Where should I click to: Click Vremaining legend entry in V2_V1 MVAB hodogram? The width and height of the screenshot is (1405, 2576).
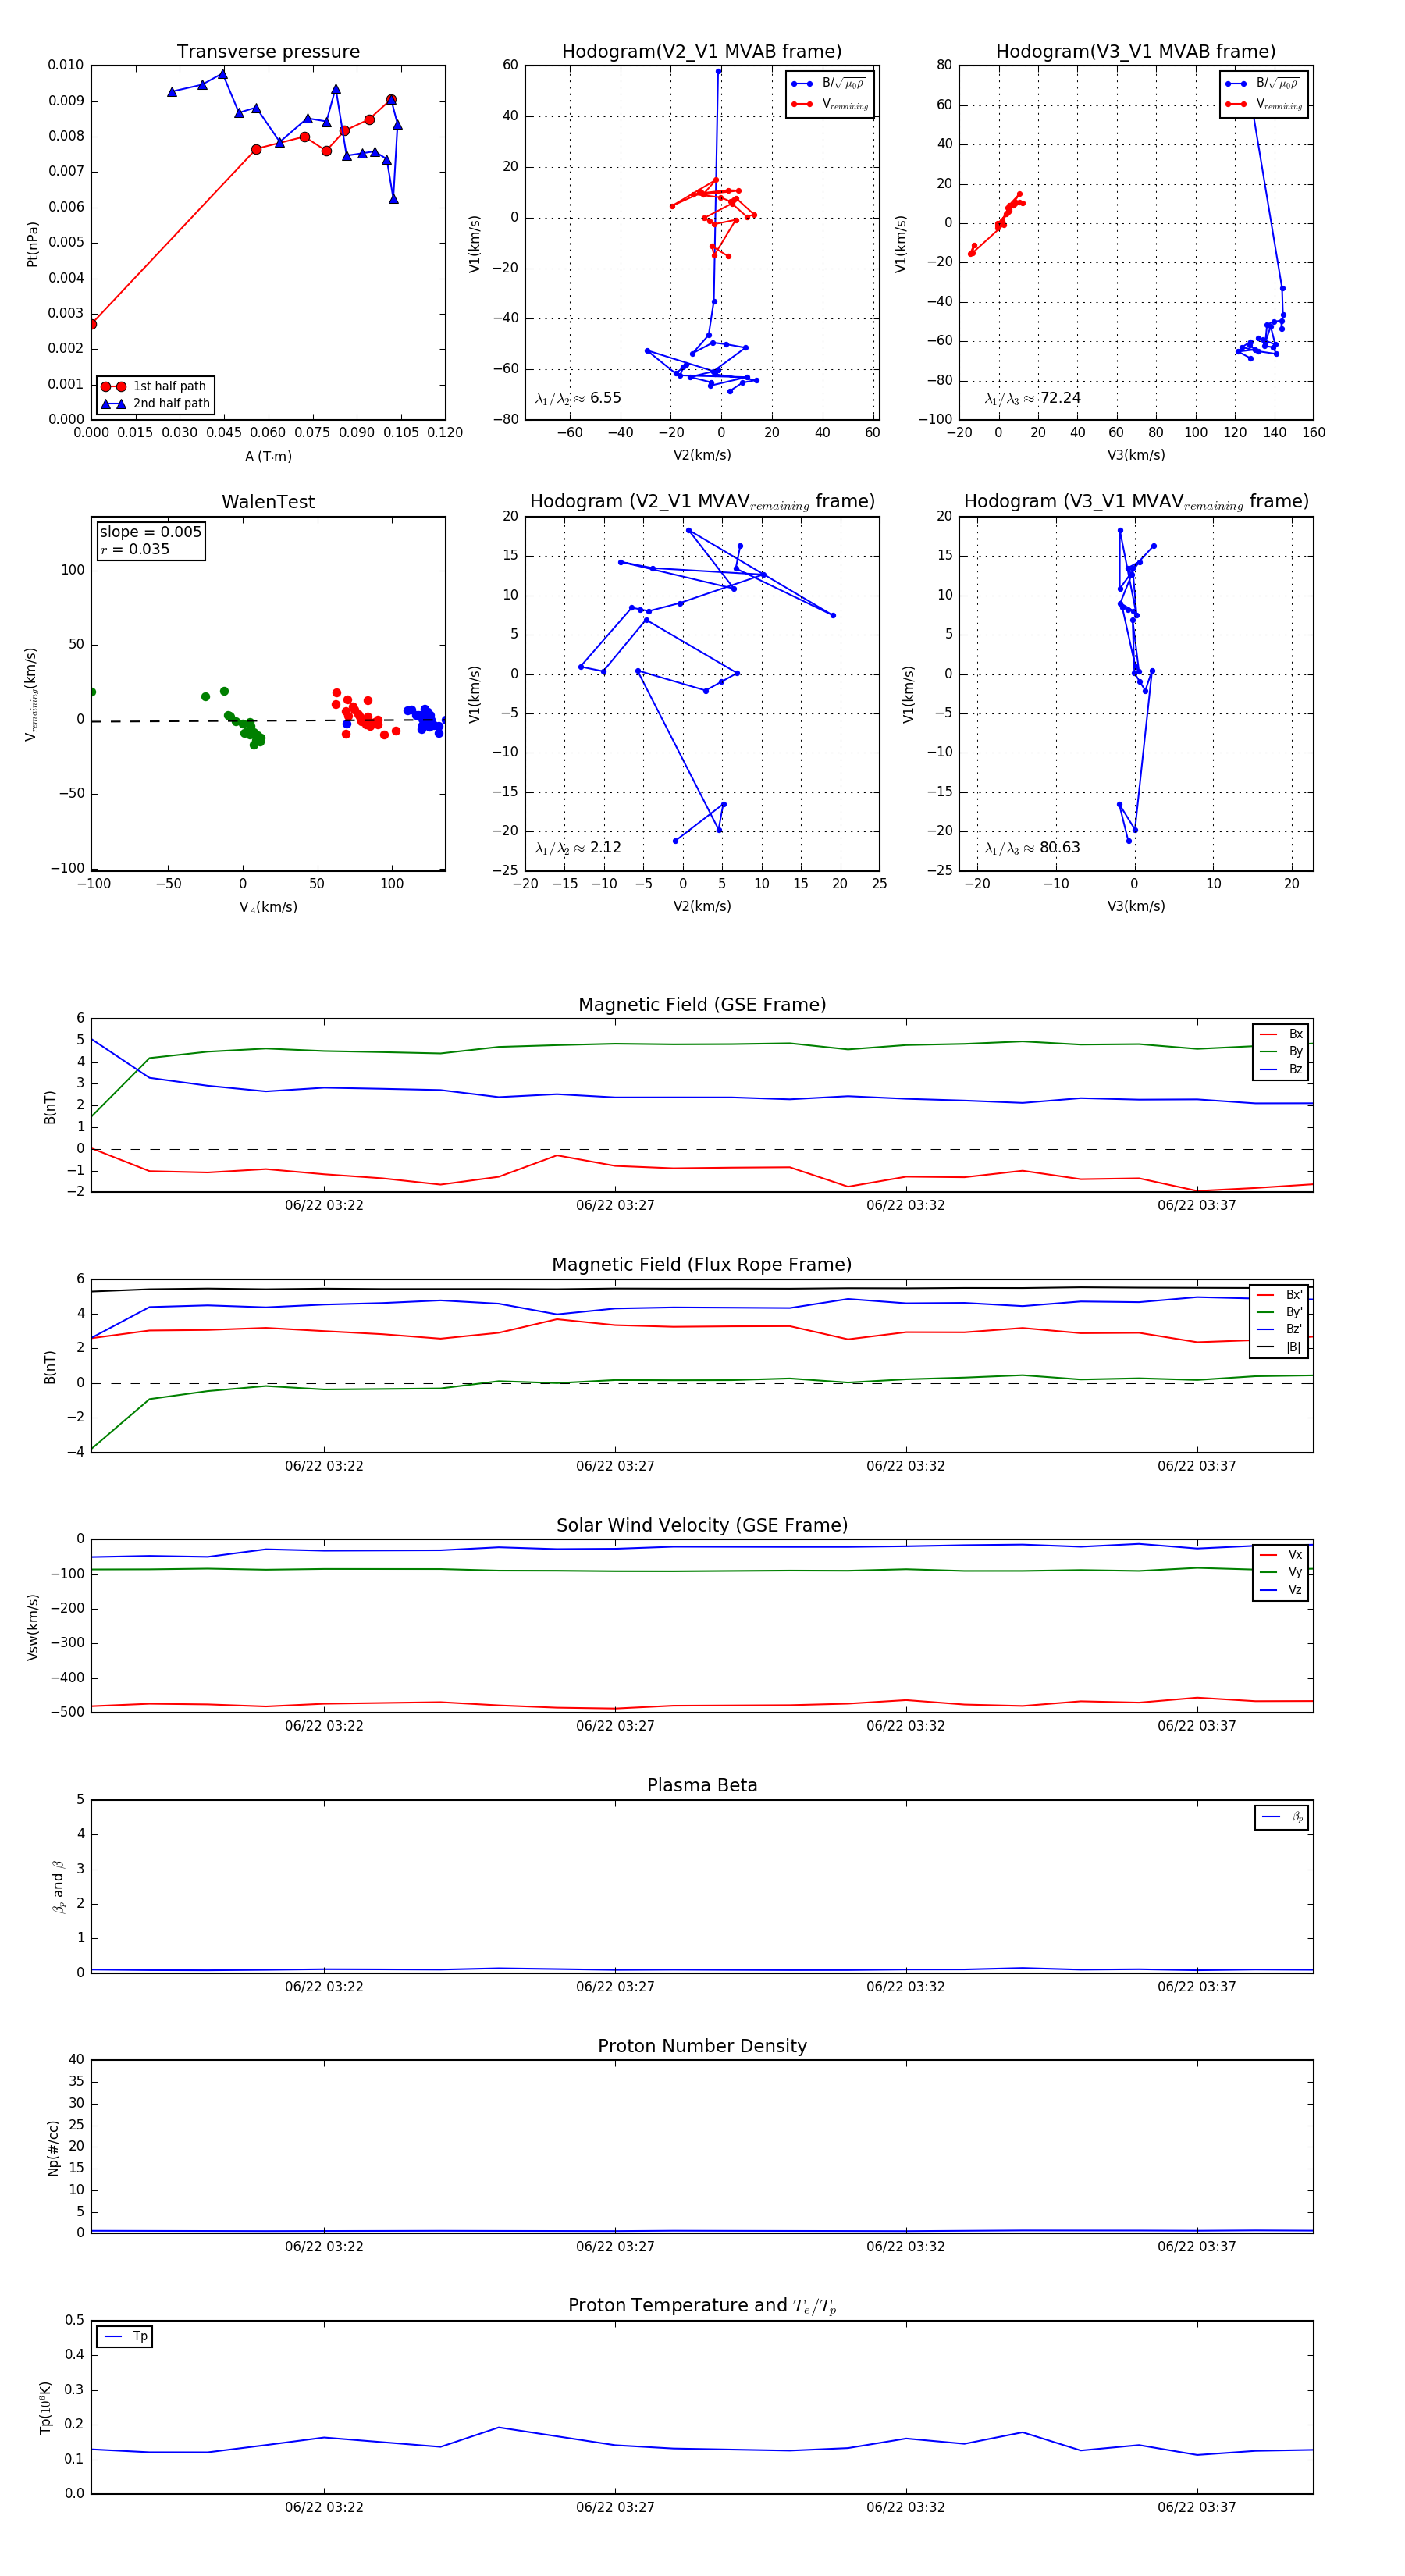point(830,104)
